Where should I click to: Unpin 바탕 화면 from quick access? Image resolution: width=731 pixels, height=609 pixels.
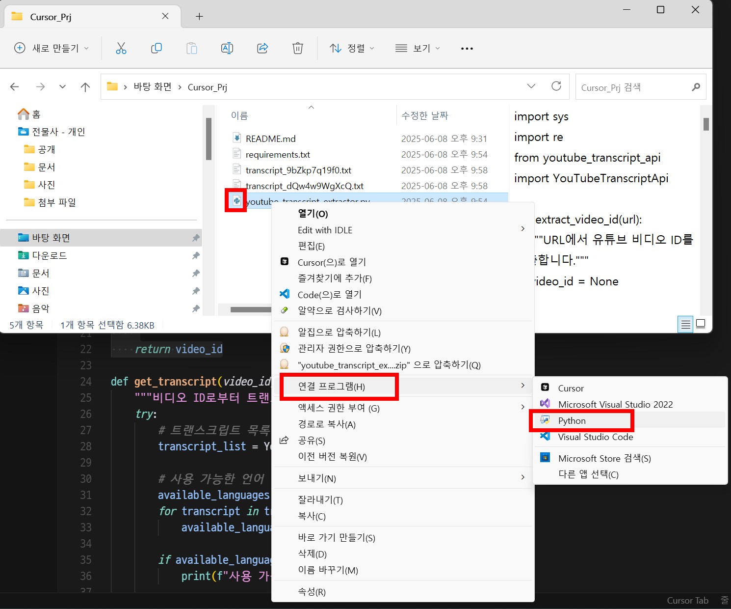click(x=196, y=238)
